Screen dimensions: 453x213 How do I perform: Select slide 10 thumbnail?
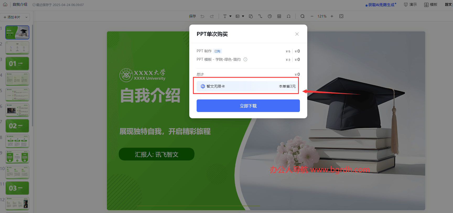tap(17, 172)
